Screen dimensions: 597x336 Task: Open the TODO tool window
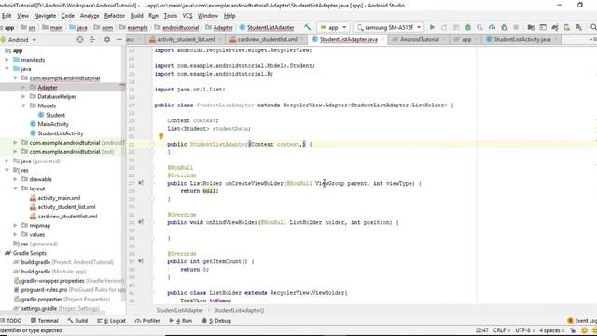pos(11,321)
